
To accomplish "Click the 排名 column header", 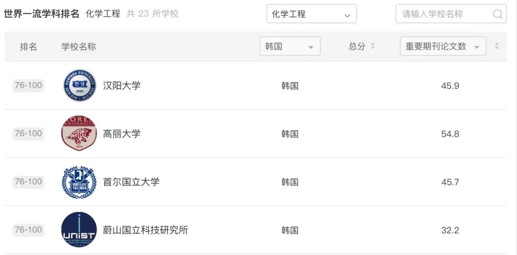I will [28, 47].
